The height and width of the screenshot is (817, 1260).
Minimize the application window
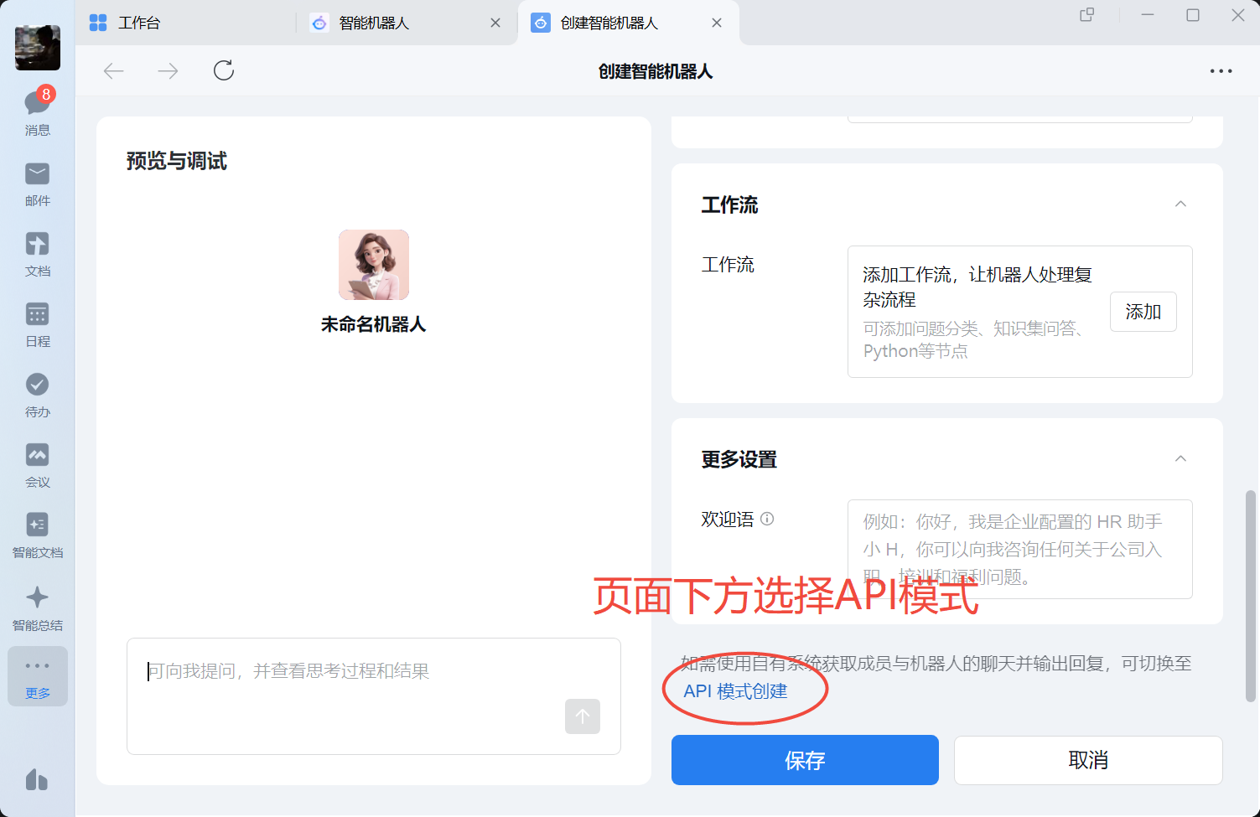click(x=1148, y=15)
